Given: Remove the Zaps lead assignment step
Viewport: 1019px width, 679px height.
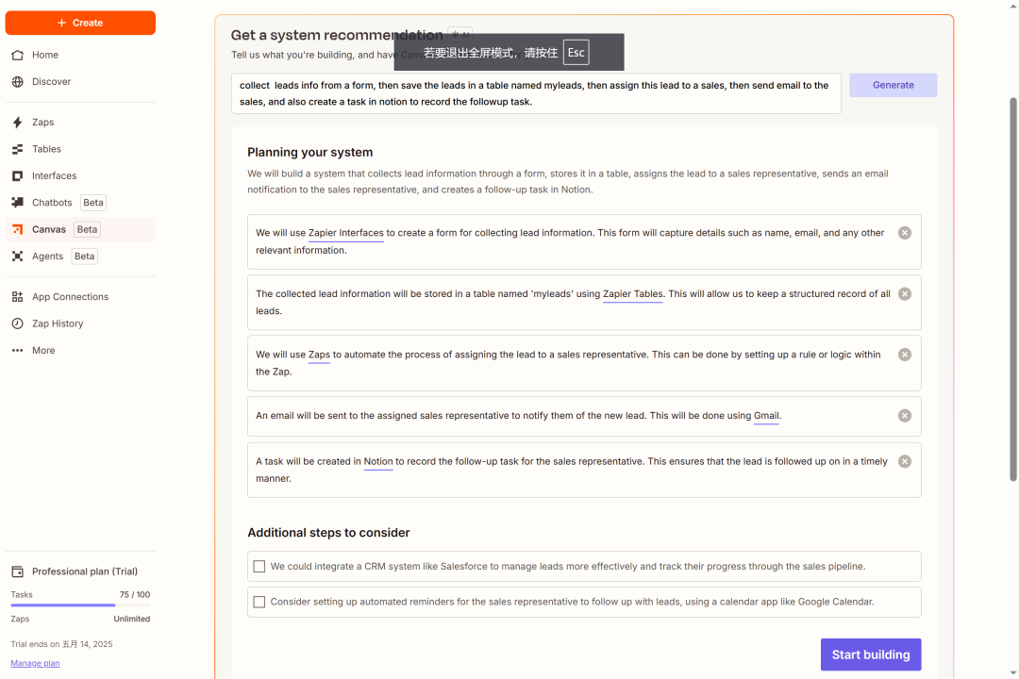Looking at the screenshot, I should tap(905, 355).
